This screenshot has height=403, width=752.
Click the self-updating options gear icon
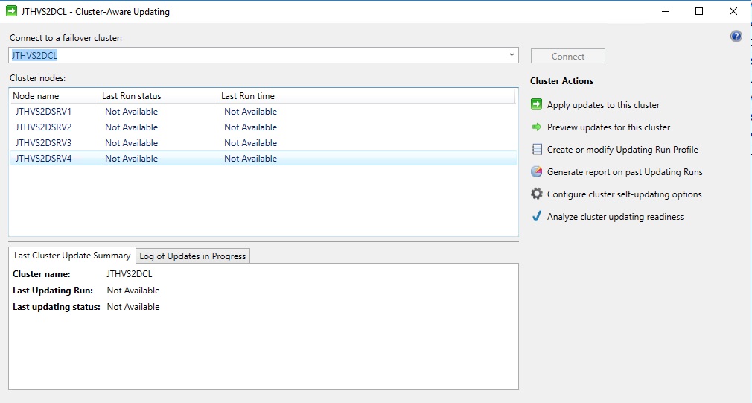[x=537, y=194]
